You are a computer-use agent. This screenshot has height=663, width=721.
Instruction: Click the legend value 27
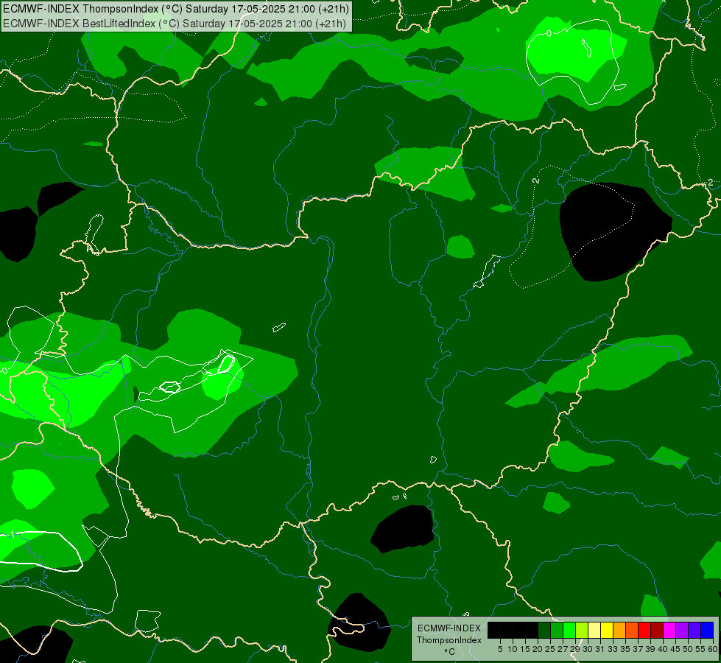coord(563,649)
